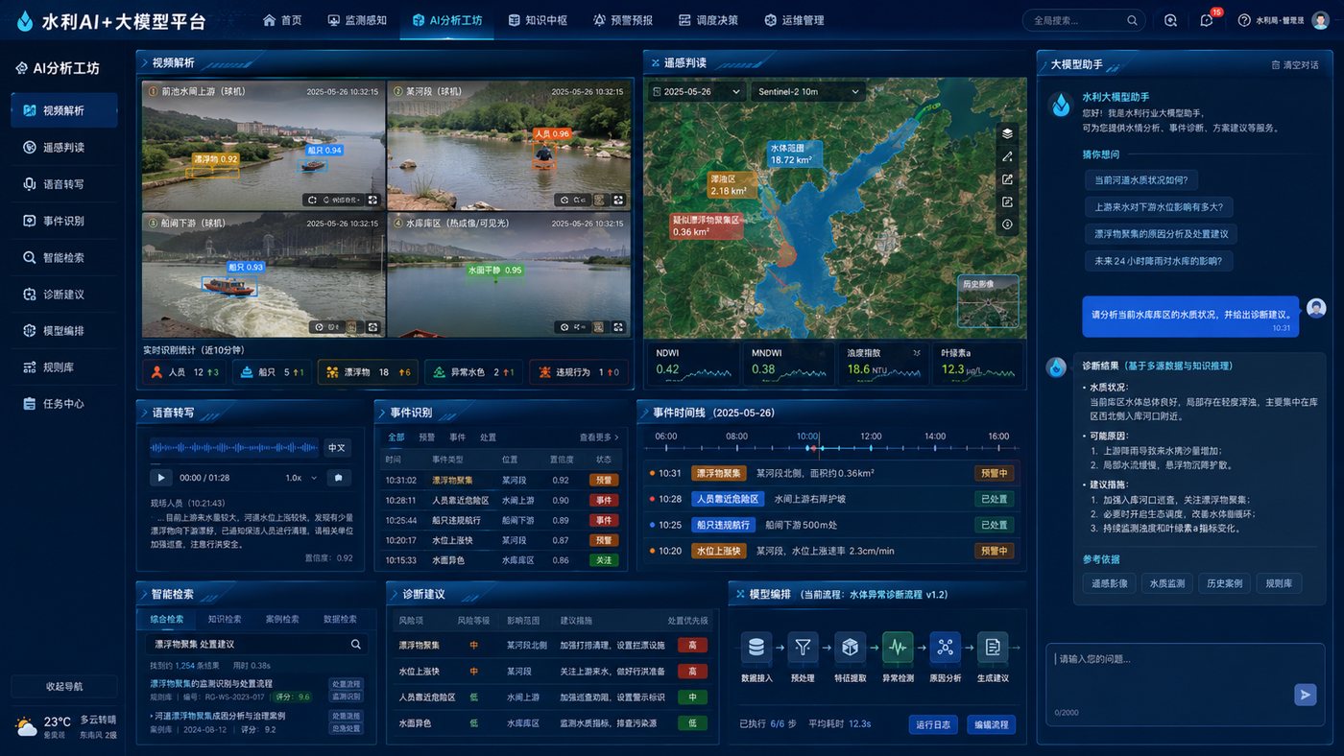This screenshot has width=1344, height=756.
Task: Open 模型编排 in the sidebar
Action: click(x=64, y=330)
